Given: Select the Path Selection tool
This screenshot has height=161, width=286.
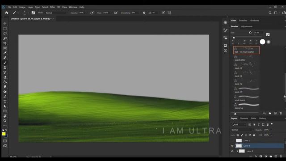Looking at the screenshot, I should tap(5, 106).
